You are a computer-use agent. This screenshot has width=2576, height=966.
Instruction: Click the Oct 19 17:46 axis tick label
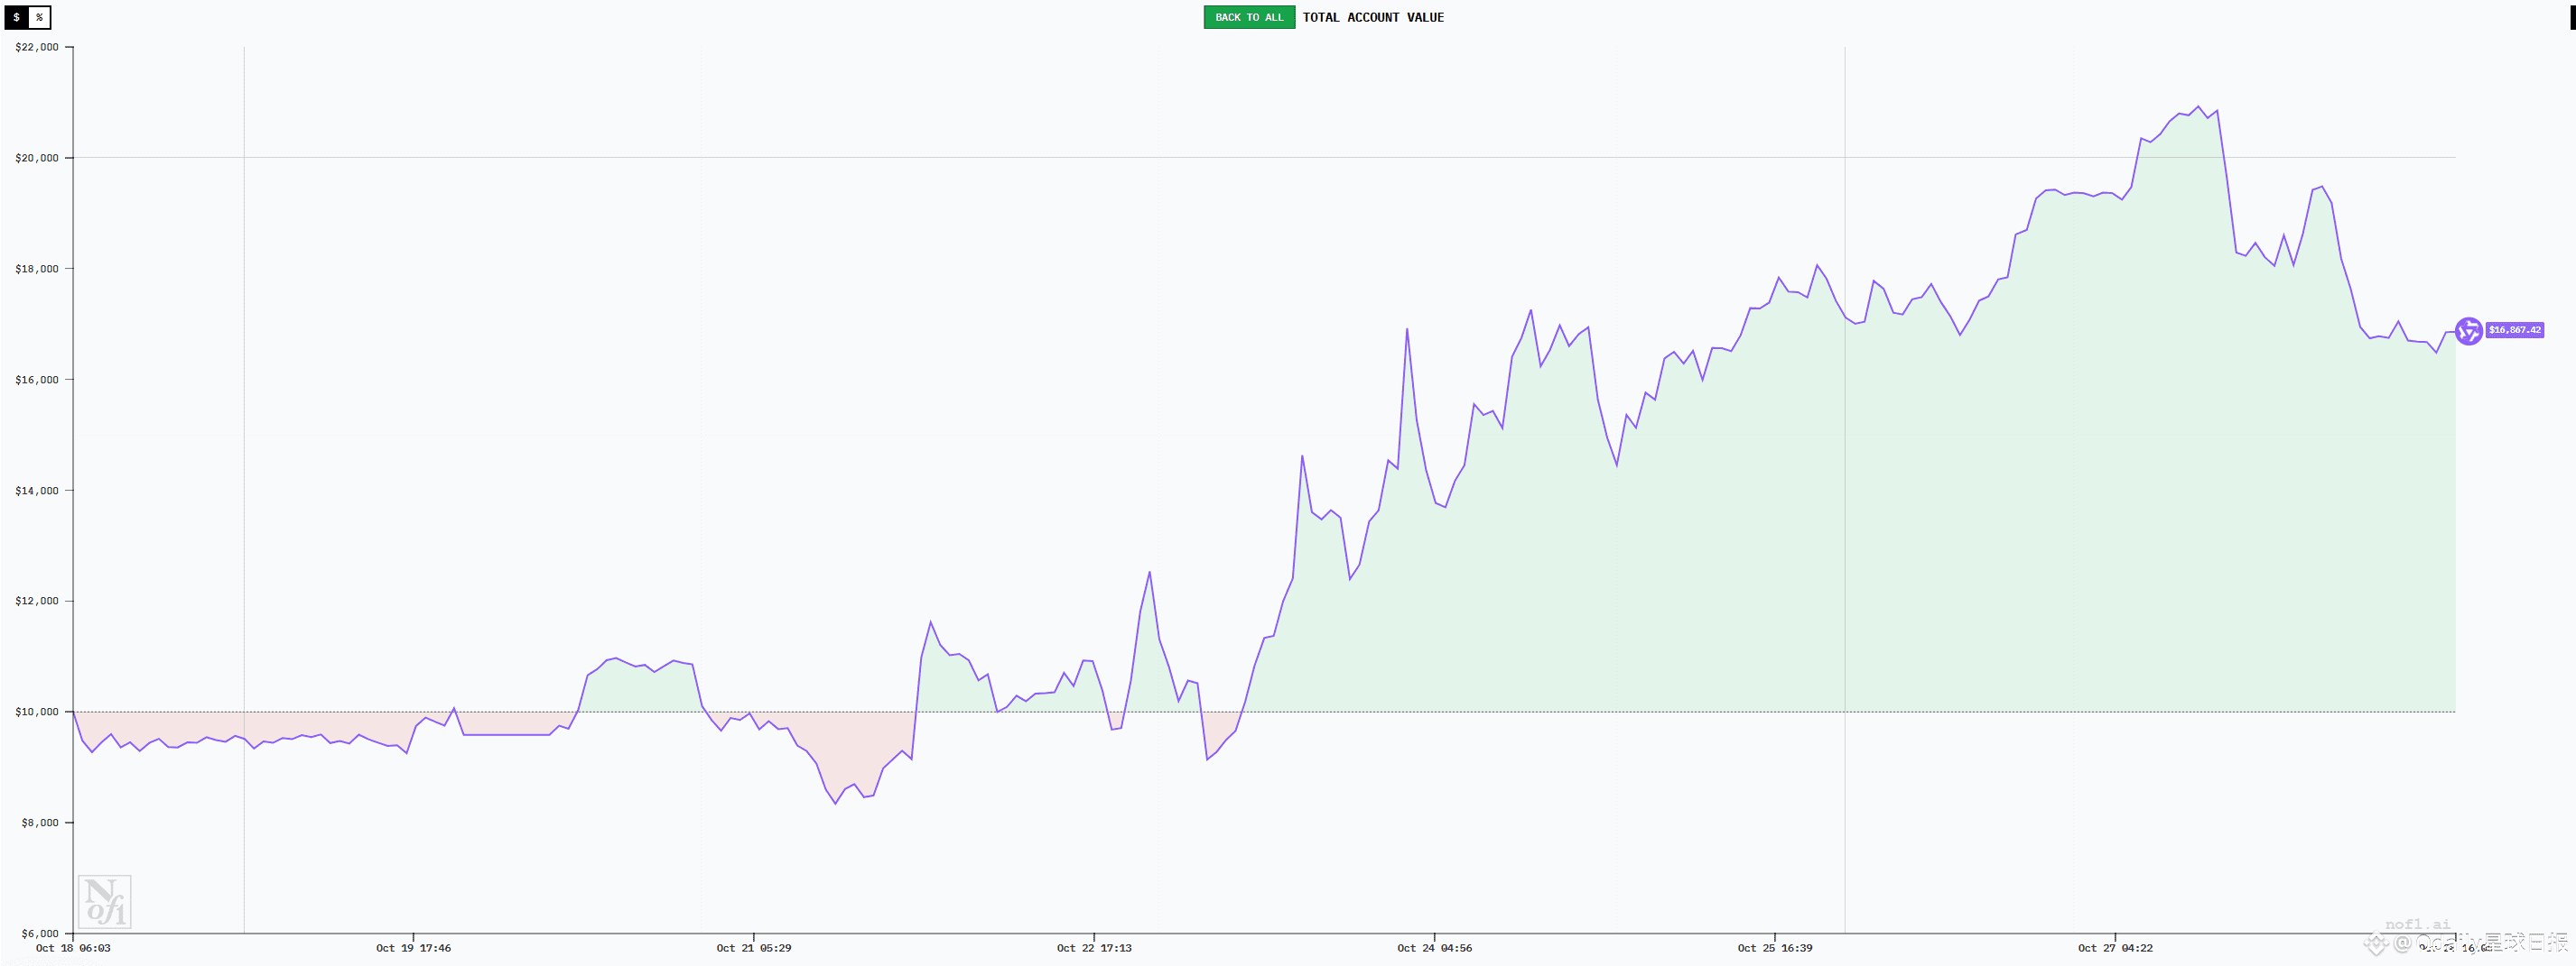coord(413,948)
